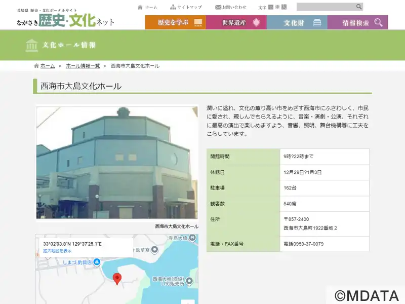Set text size to small (小)

271,7
